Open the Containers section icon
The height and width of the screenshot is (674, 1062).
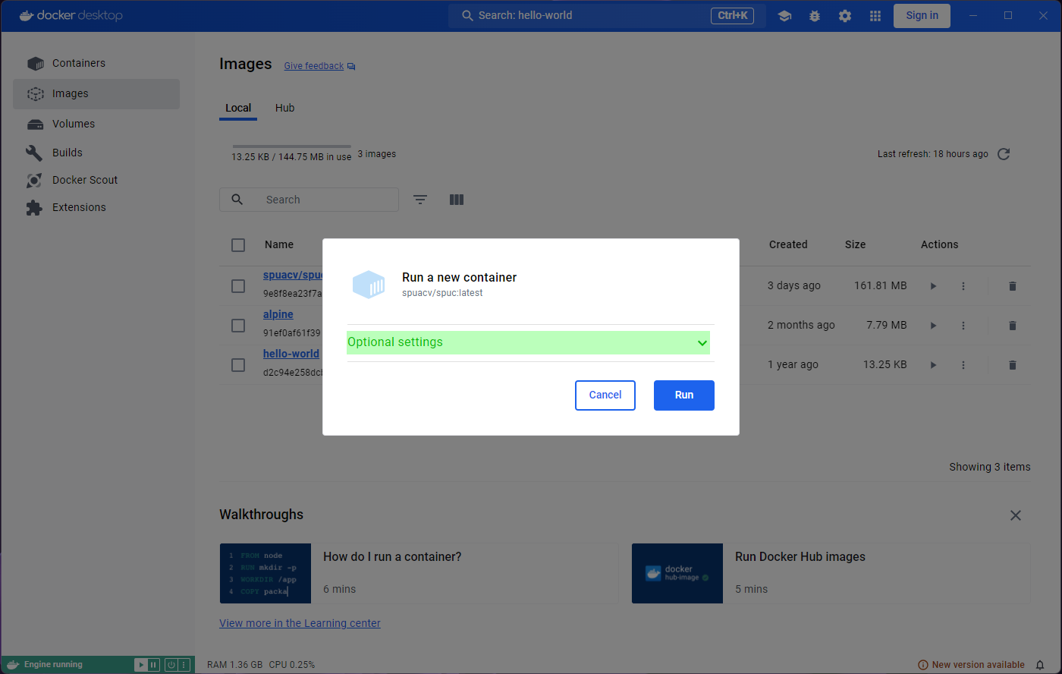(35, 64)
